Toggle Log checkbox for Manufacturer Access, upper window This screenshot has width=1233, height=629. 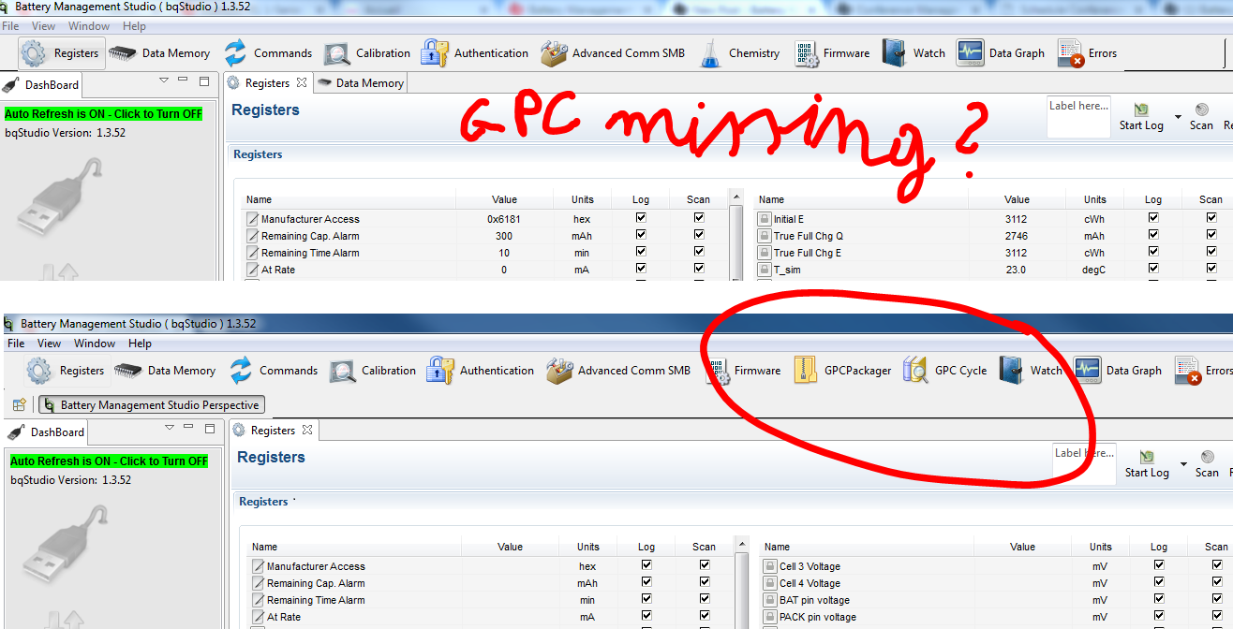641,218
